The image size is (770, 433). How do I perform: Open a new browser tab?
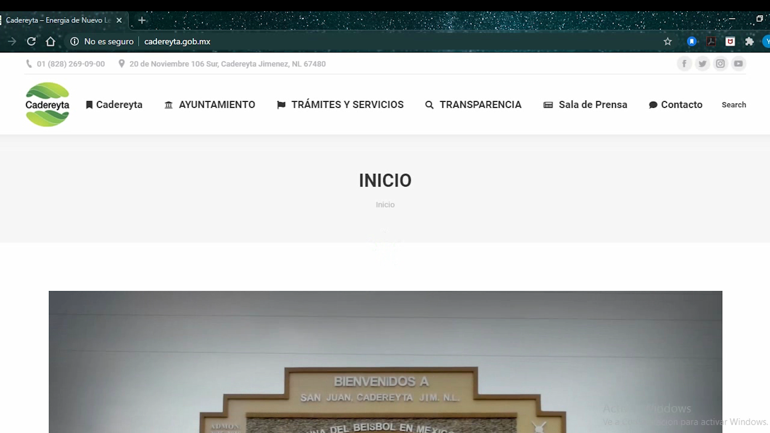142,20
